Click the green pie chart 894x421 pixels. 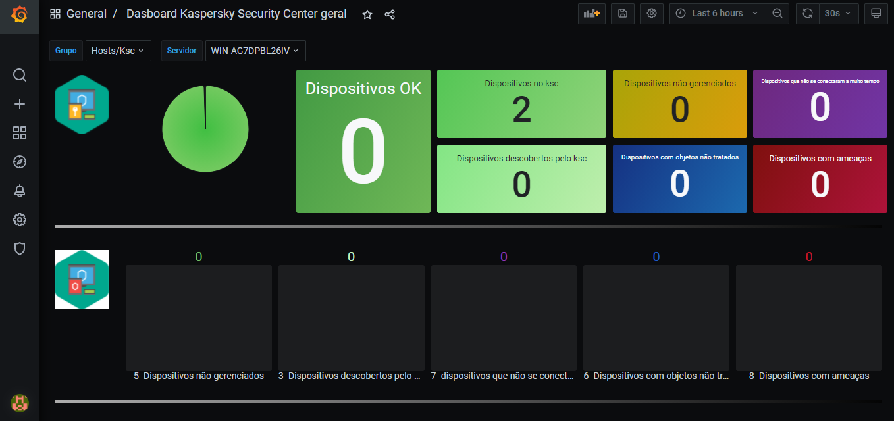pyautogui.click(x=205, y=129)
